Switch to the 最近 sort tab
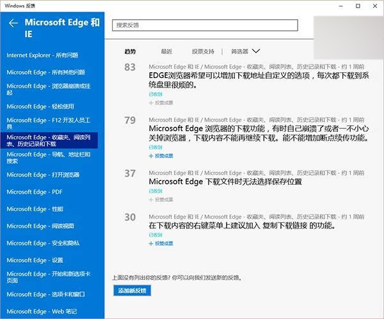Viewport: 384px width, 319px height. pos(166,51)
